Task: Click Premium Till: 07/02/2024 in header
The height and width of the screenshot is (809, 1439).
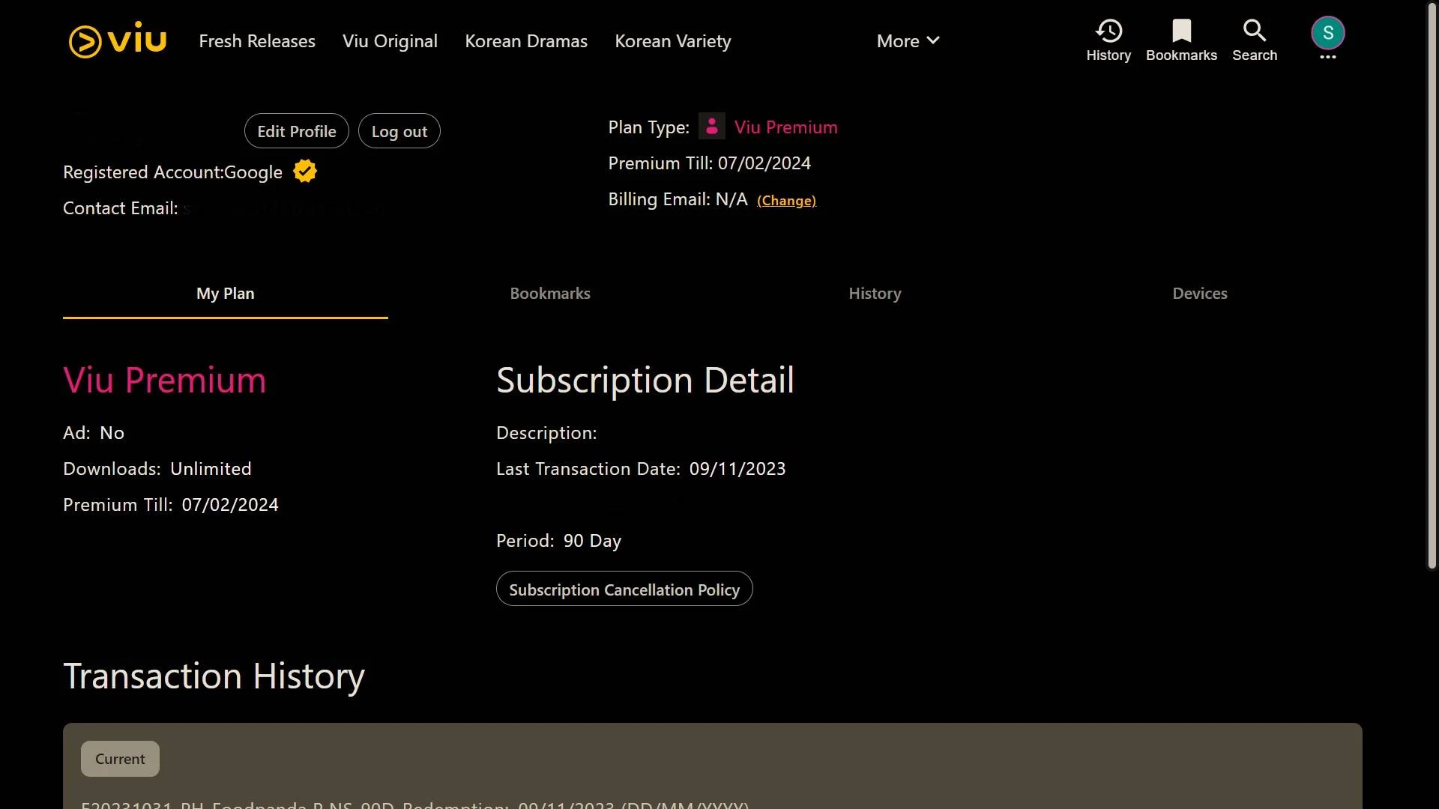Action: click(x=710, y=163)
